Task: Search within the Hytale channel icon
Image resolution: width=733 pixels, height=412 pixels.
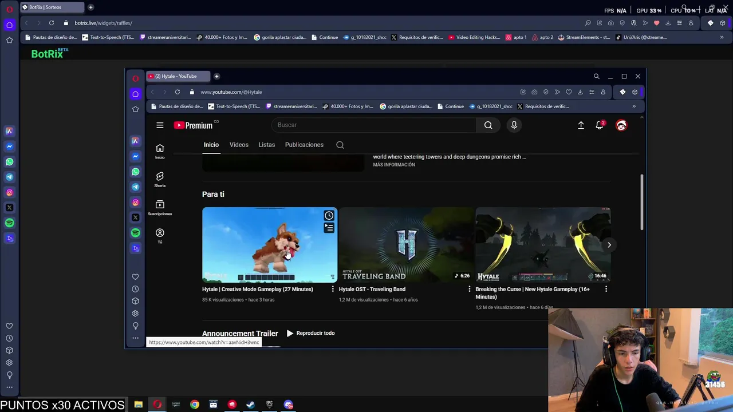Action: (x=340, y=145)
